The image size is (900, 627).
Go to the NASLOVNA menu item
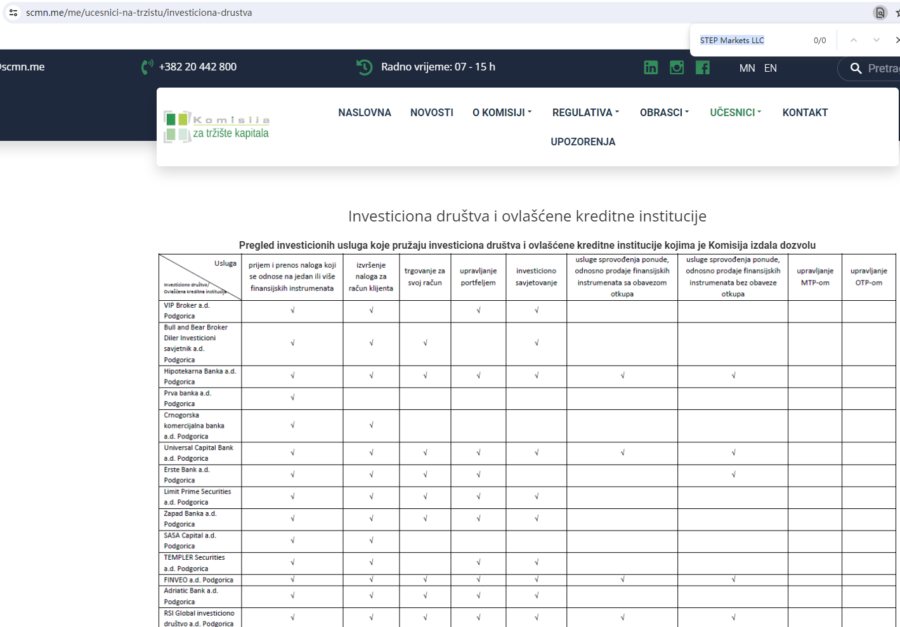pos(365,112)
